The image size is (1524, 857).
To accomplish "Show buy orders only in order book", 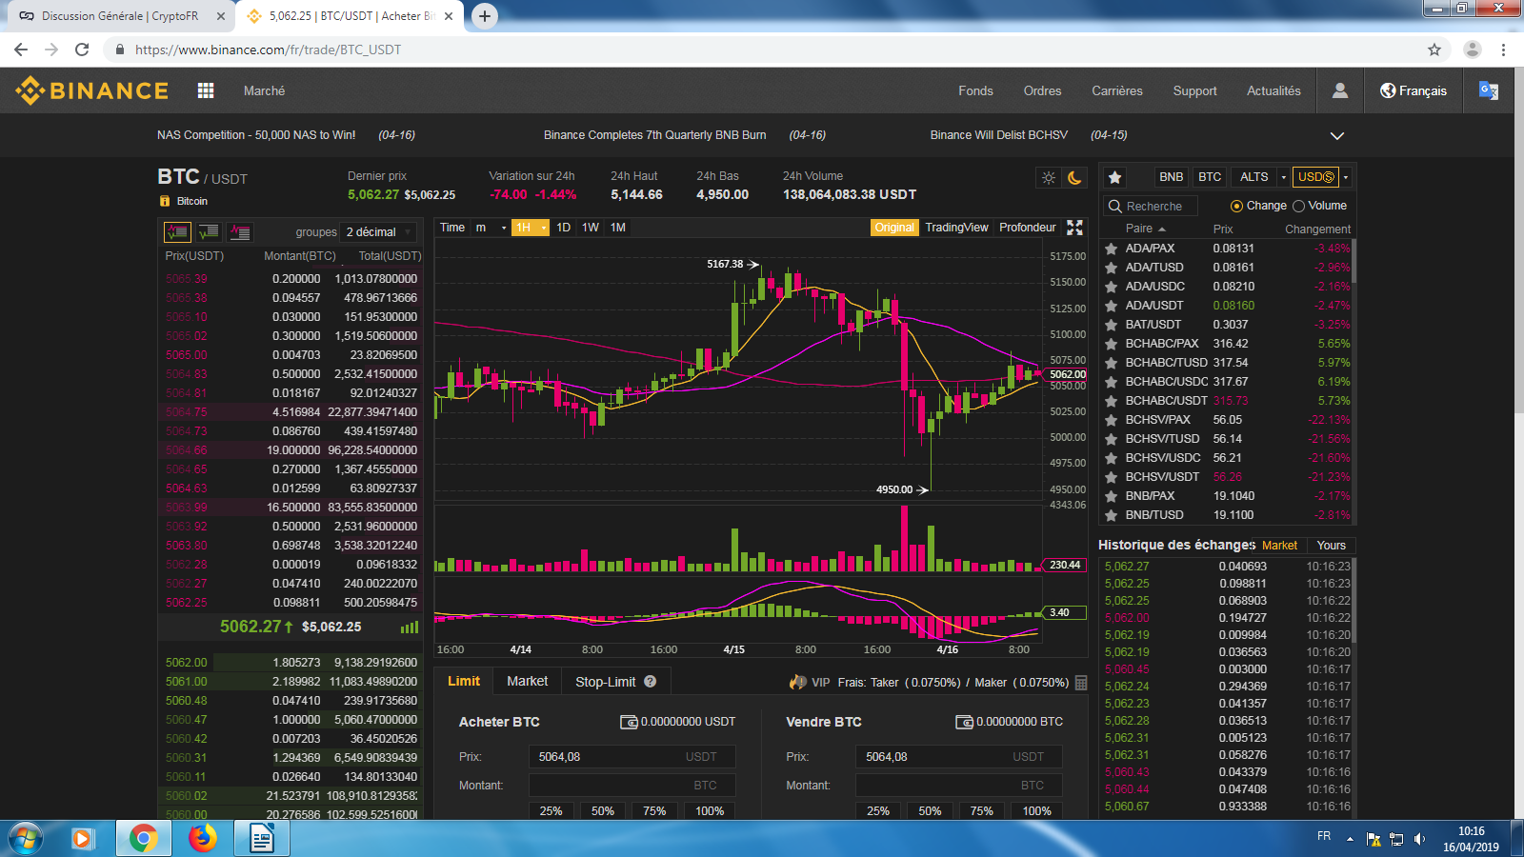I will click(209, 232).
